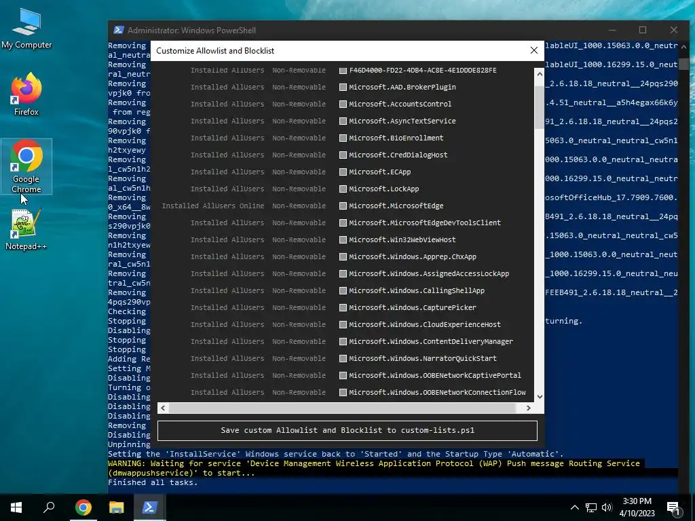
Task: Open File Explorer from the taskbar
Action: click(116, 507)
